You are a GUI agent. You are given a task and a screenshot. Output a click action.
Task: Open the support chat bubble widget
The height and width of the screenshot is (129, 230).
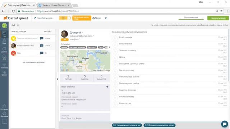click(225, 124)
